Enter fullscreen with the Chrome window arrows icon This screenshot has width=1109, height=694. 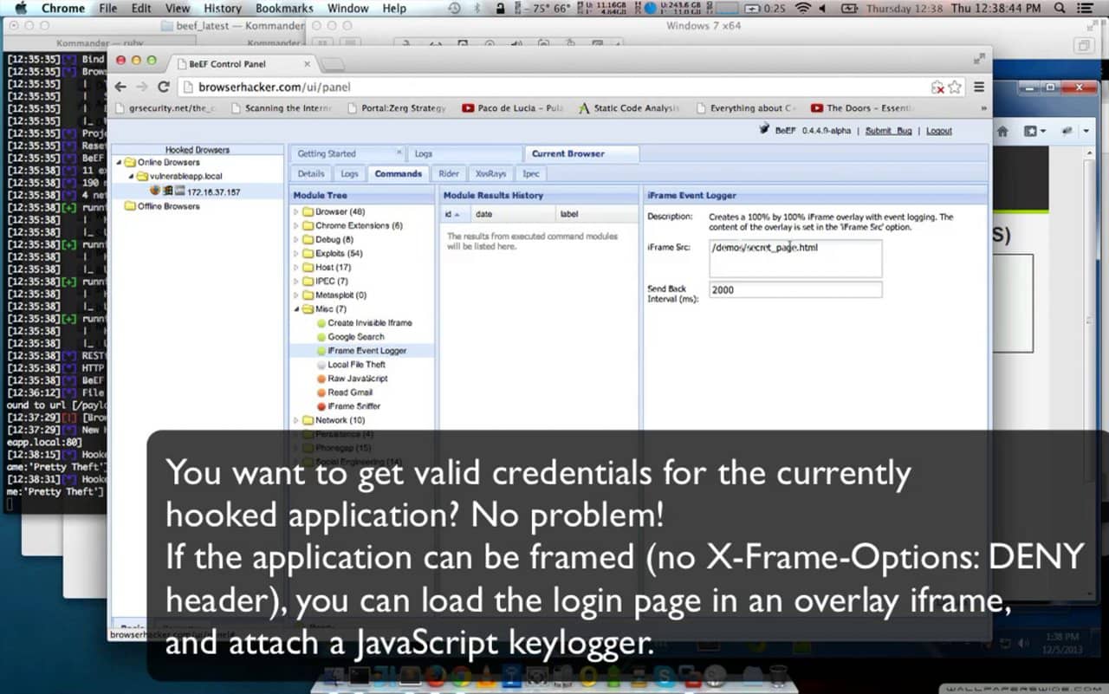979,58
